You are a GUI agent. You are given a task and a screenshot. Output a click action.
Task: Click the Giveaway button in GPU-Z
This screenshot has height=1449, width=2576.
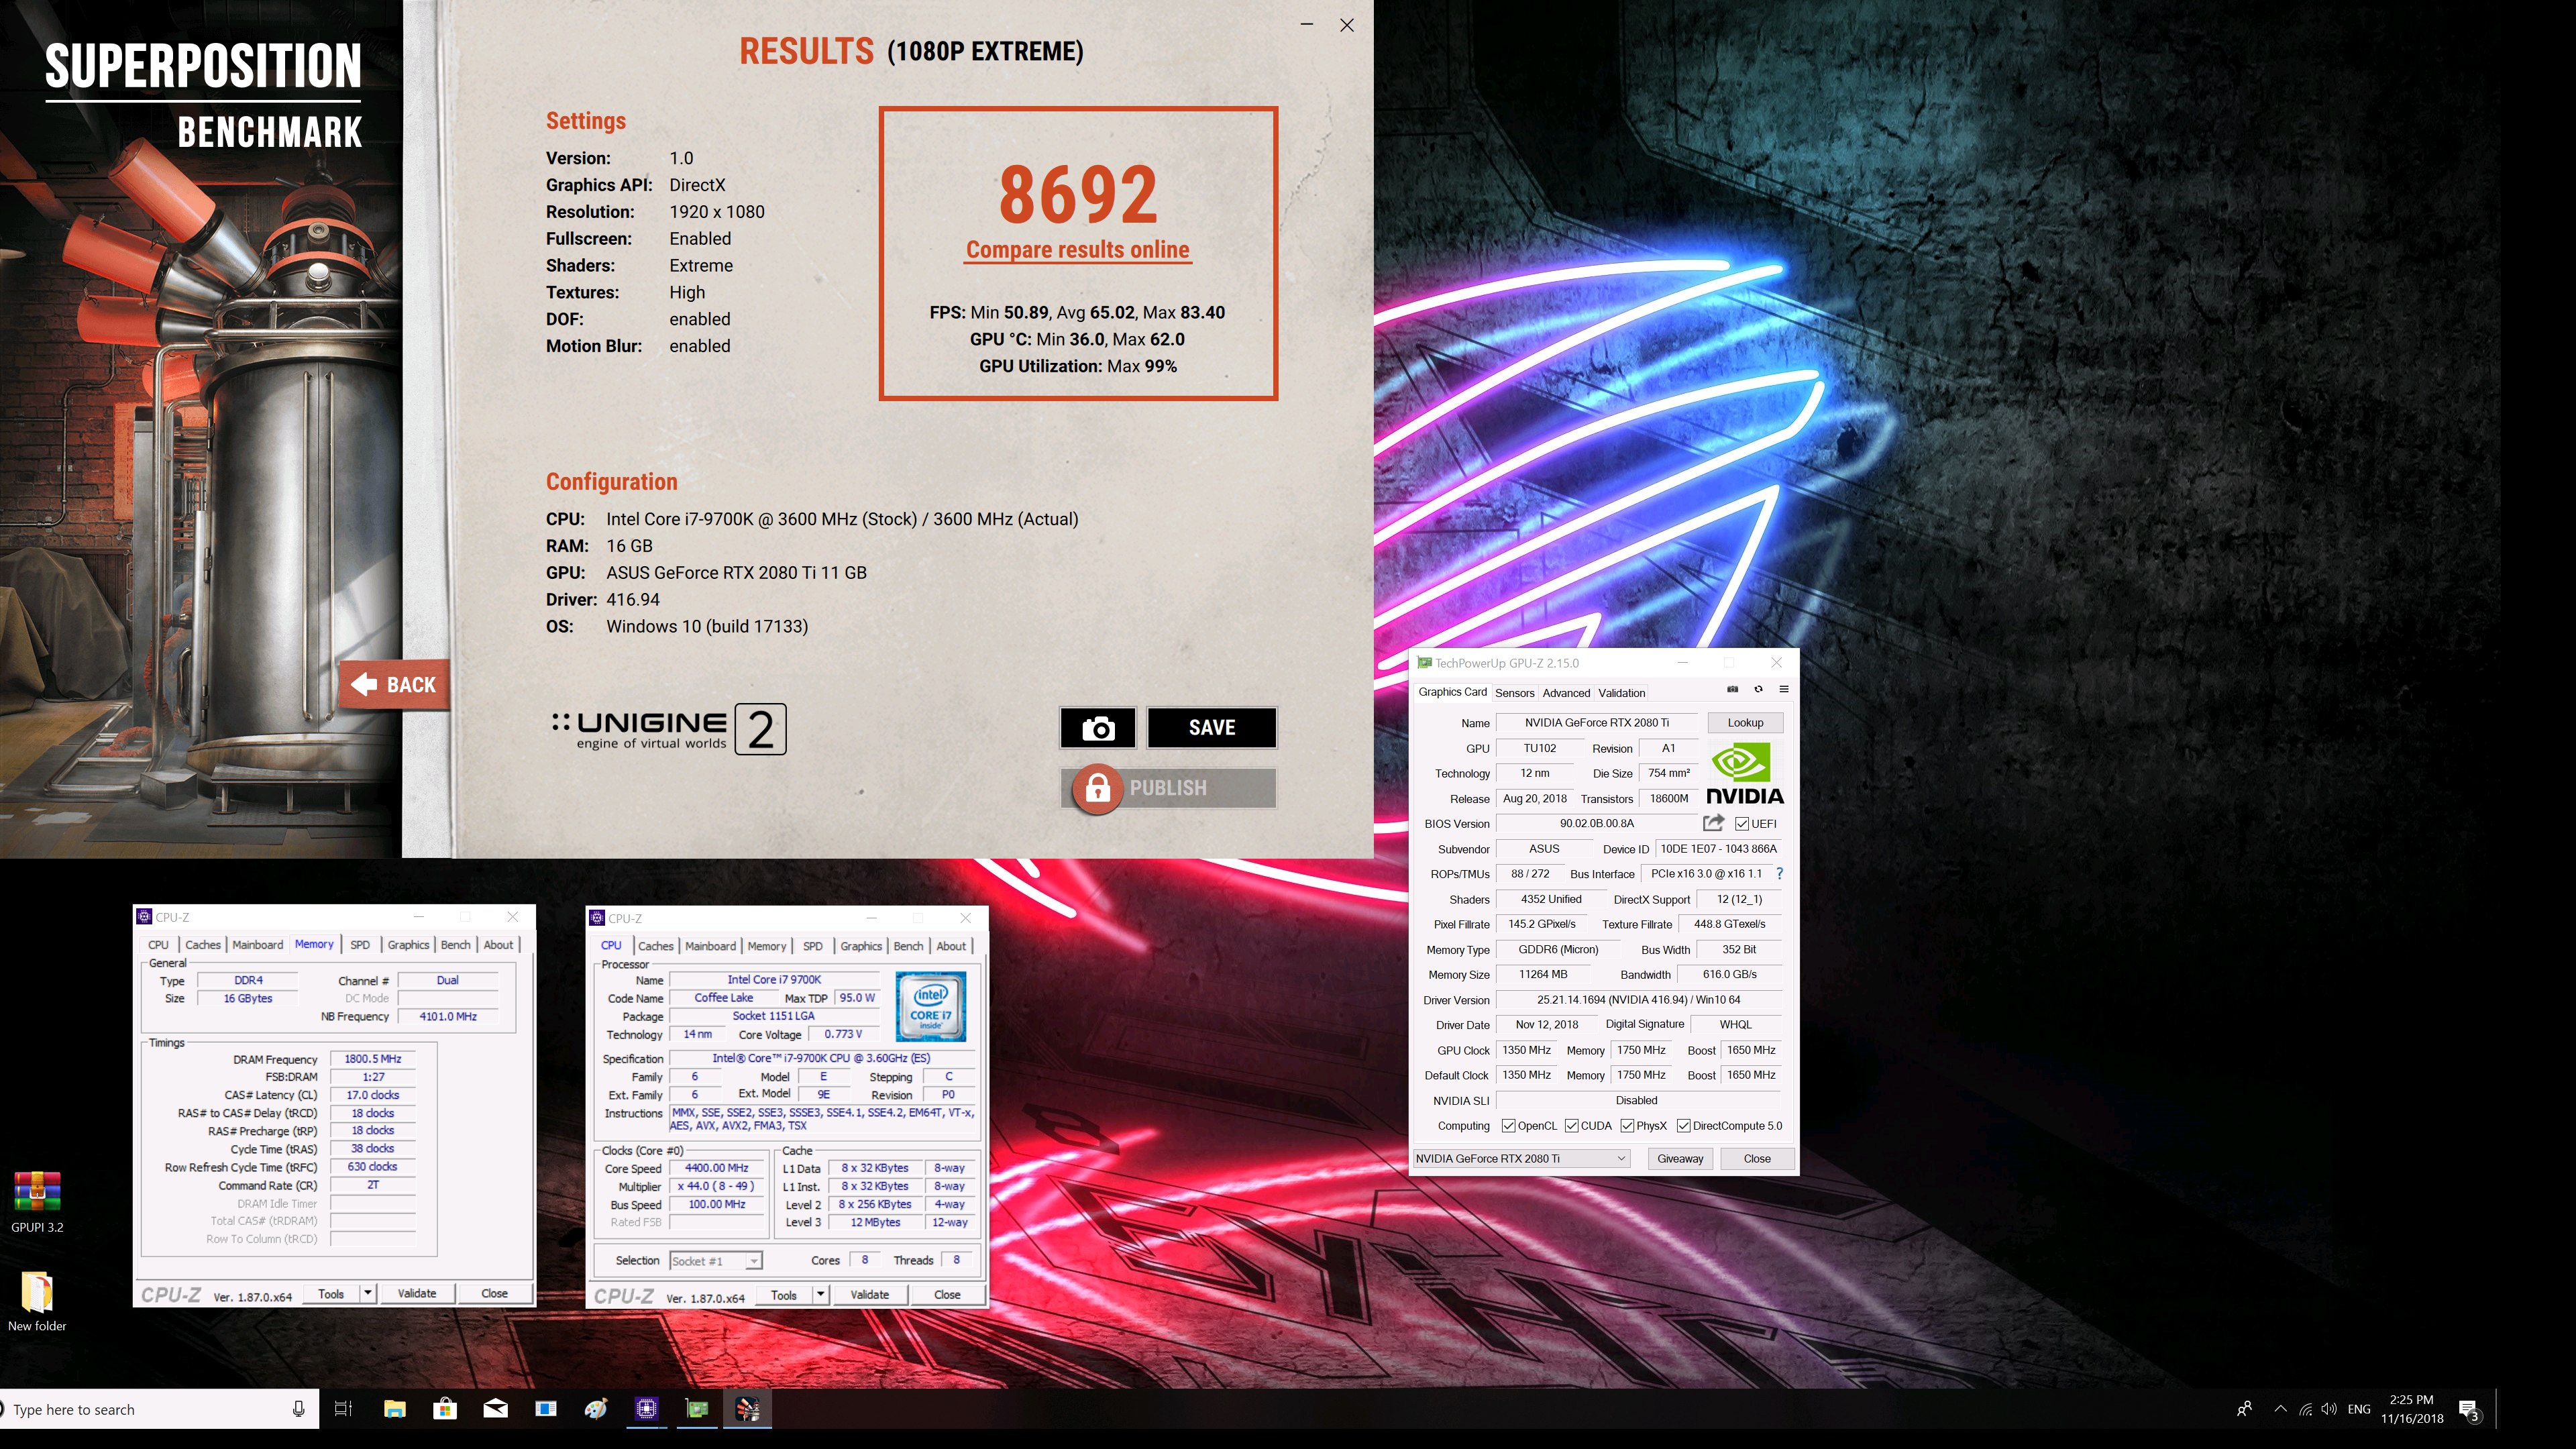1679,1158
